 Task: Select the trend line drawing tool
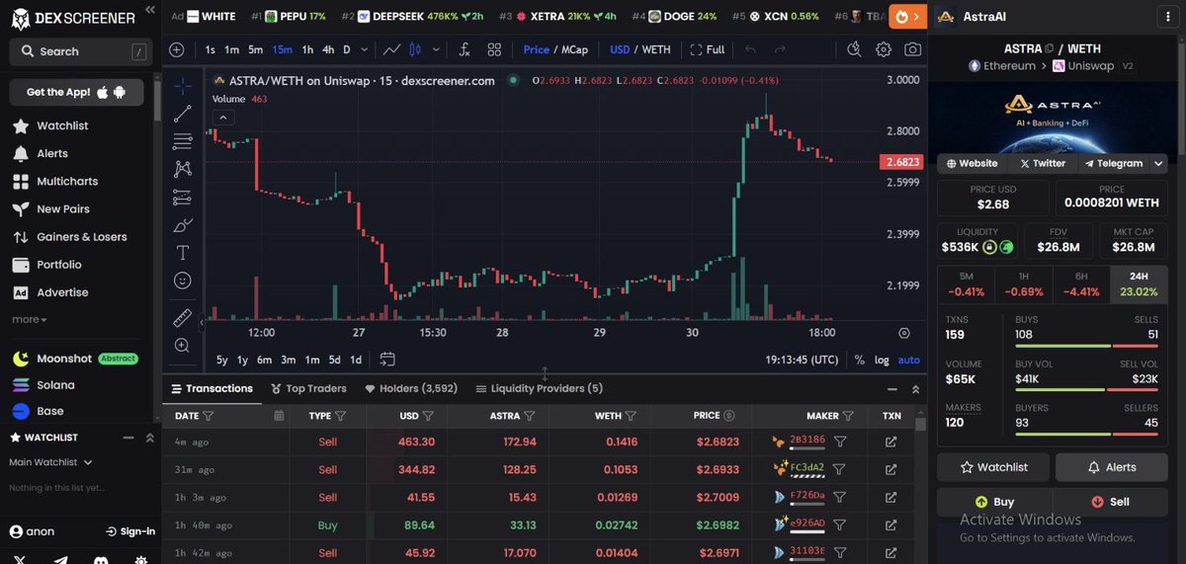[x=183, y=114]
